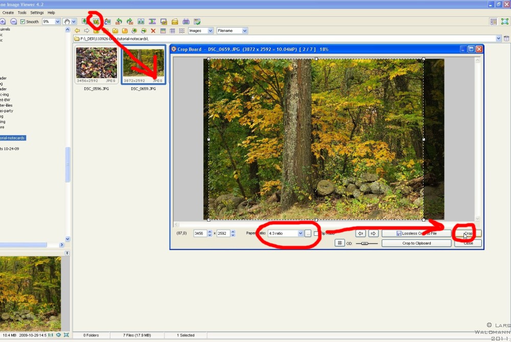Click the rotate left toolbar icon
The width and height of the screenshot is (511, 342).
(x=119, y=21)
